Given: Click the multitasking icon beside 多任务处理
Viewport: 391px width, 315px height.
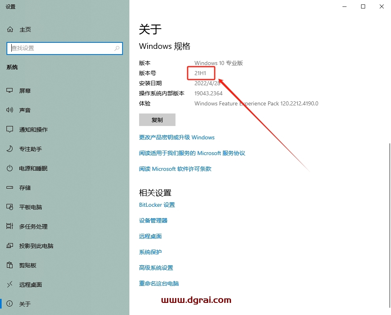Looking at the screenshot, I should tap(9, 226).
